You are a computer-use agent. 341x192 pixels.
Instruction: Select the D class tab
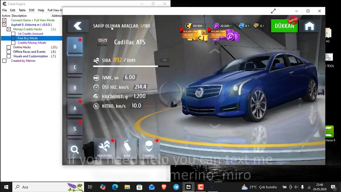click(x=75, y=46)
